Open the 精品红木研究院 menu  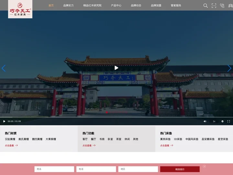92,6
